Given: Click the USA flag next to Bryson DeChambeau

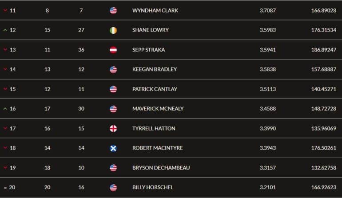Looking at the screenshot, I should pyautogui.click(x=113, y=168).
